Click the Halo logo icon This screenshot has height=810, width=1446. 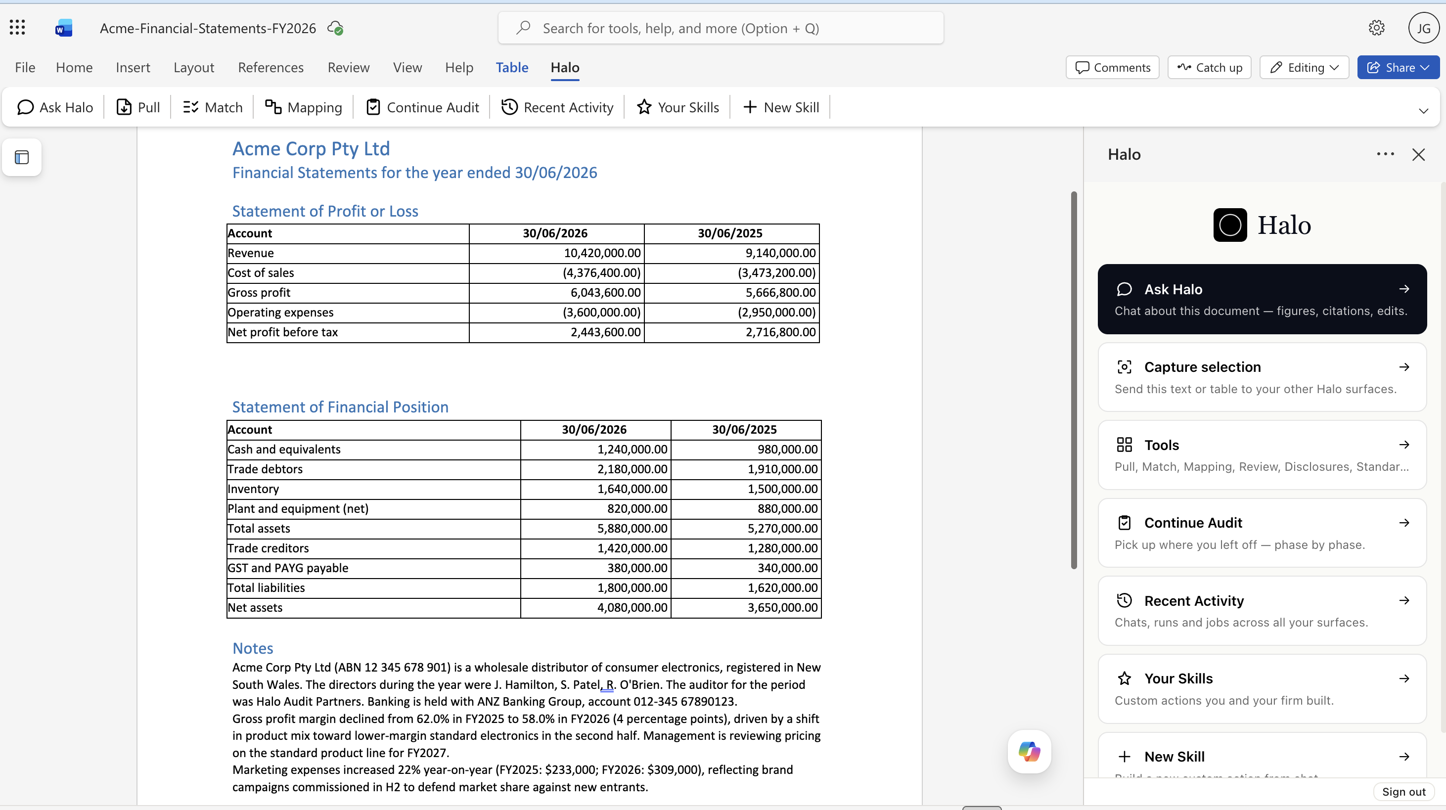point(1230,225)
